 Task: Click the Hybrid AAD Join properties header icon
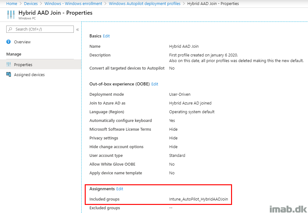point(11,15)
